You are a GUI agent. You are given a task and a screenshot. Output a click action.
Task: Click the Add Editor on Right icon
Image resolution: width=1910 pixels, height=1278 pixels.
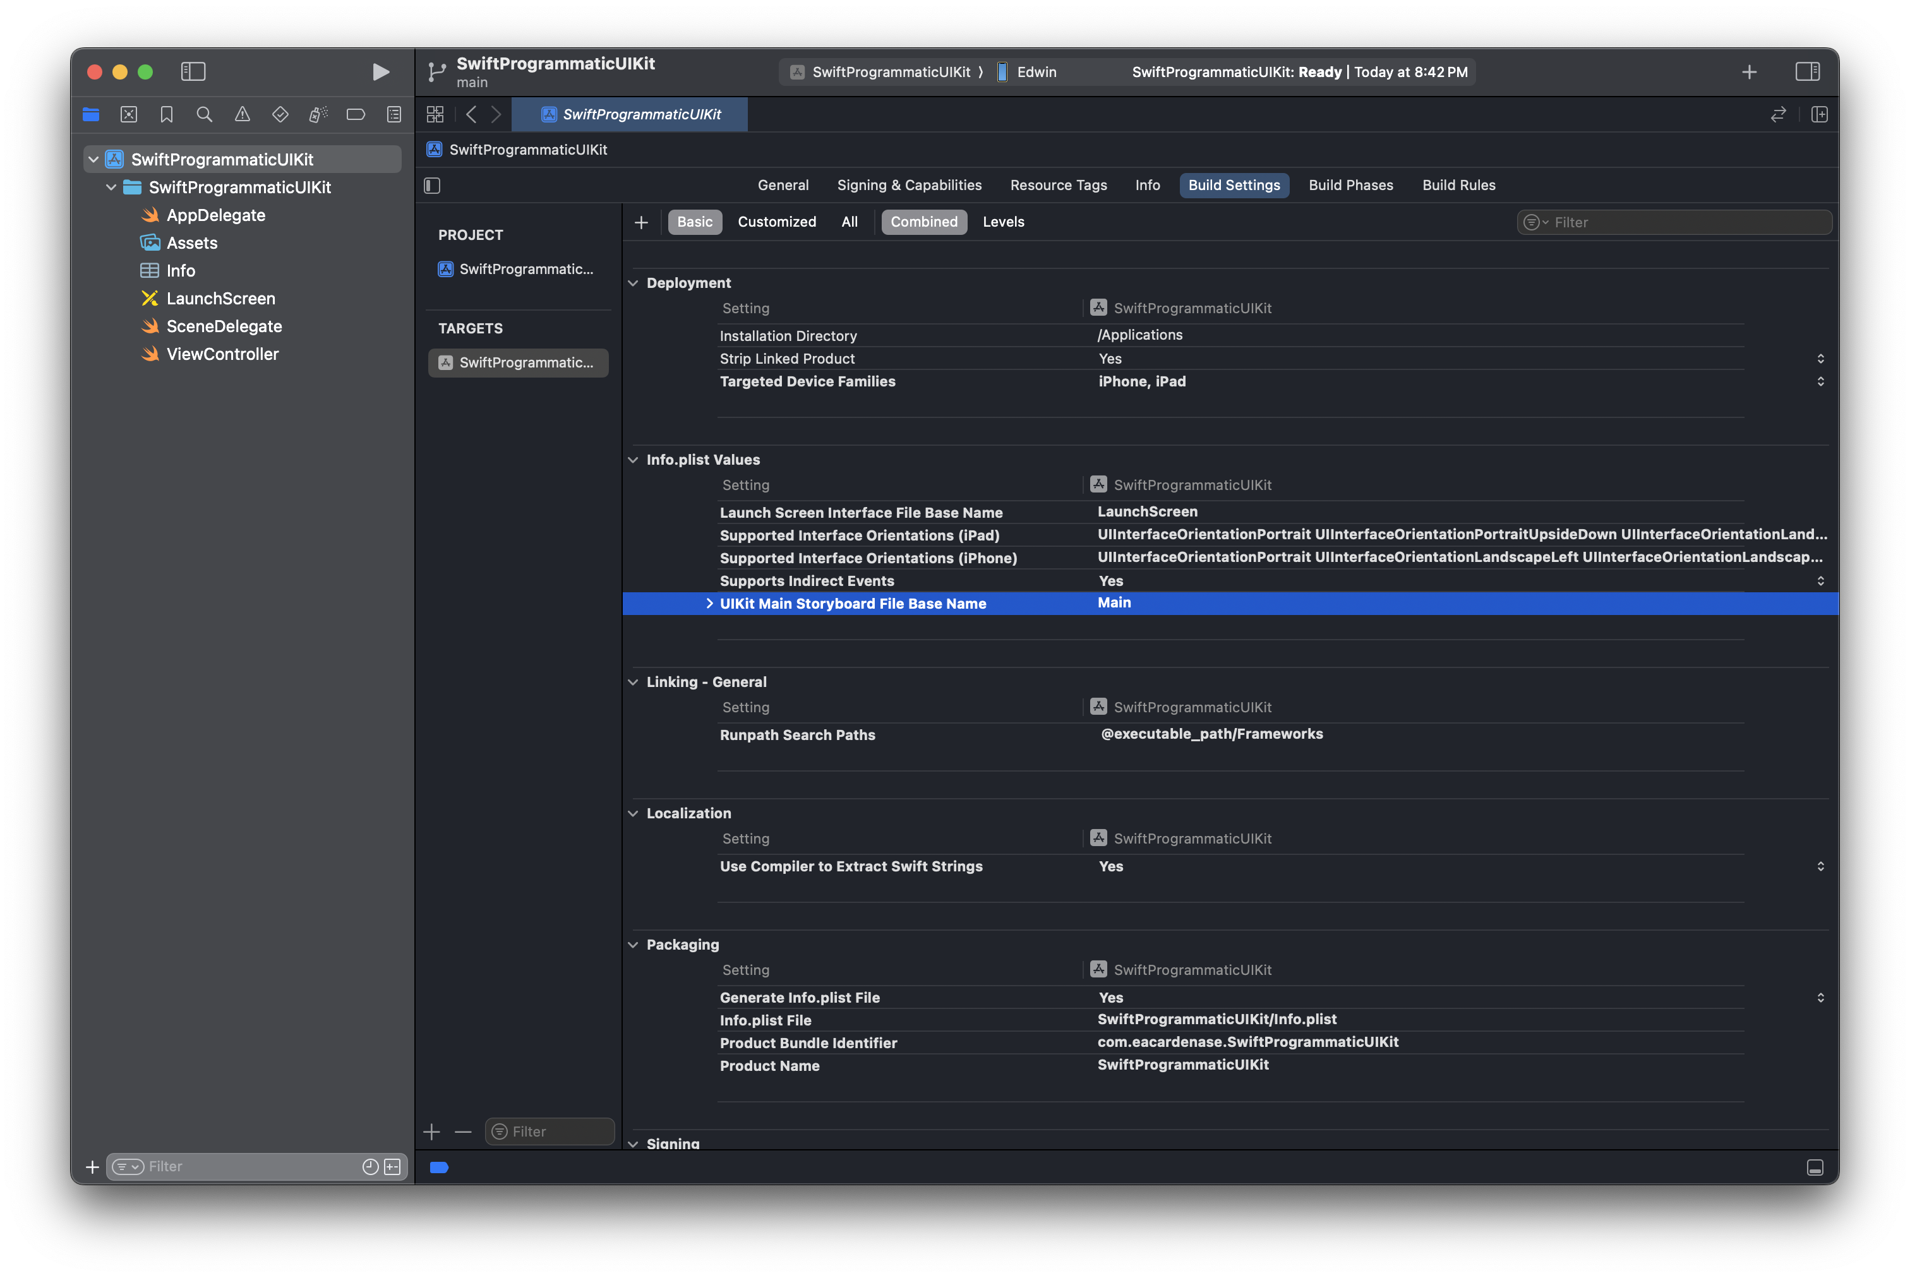[1818, 115]
